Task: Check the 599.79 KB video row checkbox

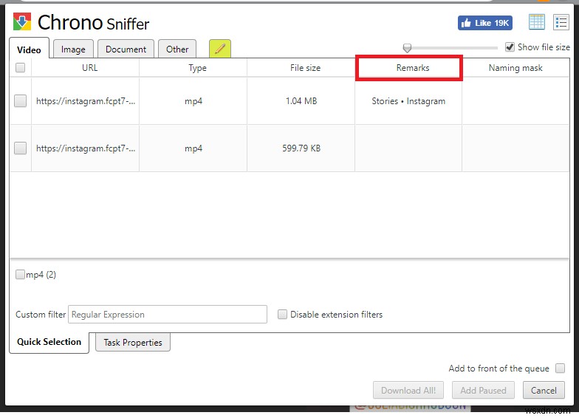Action: point(21,148)
